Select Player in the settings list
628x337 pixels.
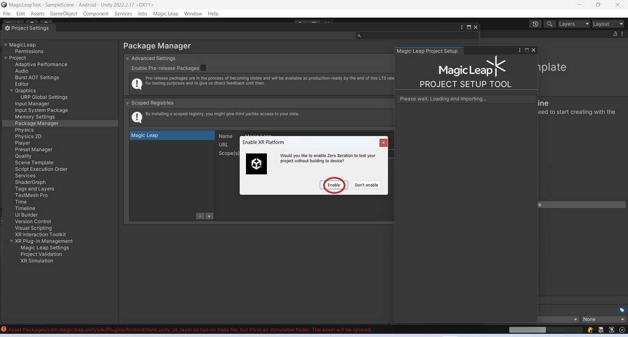click(23, 143)
